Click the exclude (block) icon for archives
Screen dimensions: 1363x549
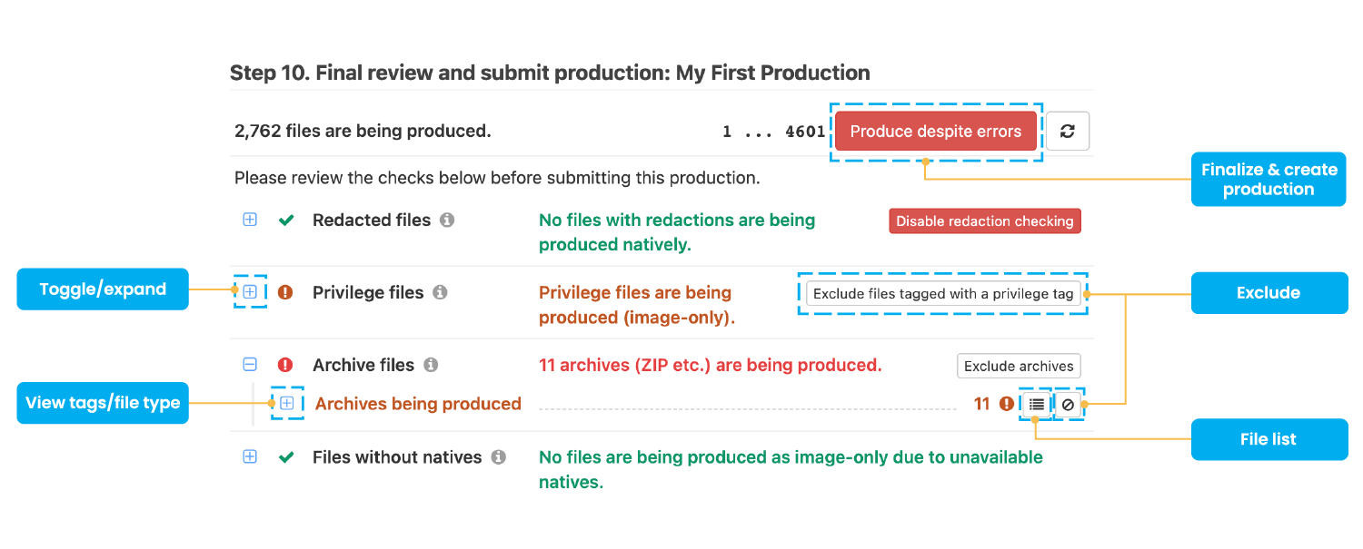pyautogui.click(x=1067, y=405)
